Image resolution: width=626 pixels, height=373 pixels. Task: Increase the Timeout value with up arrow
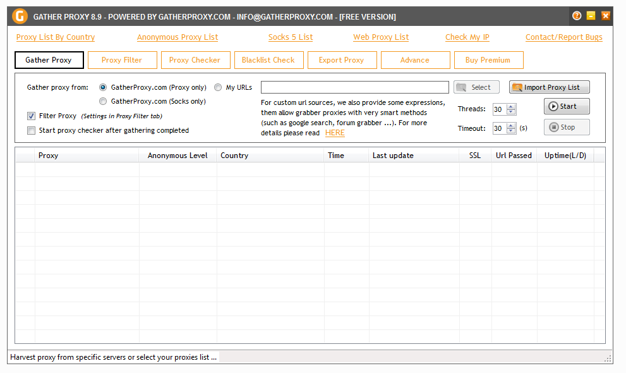point(511,125)
